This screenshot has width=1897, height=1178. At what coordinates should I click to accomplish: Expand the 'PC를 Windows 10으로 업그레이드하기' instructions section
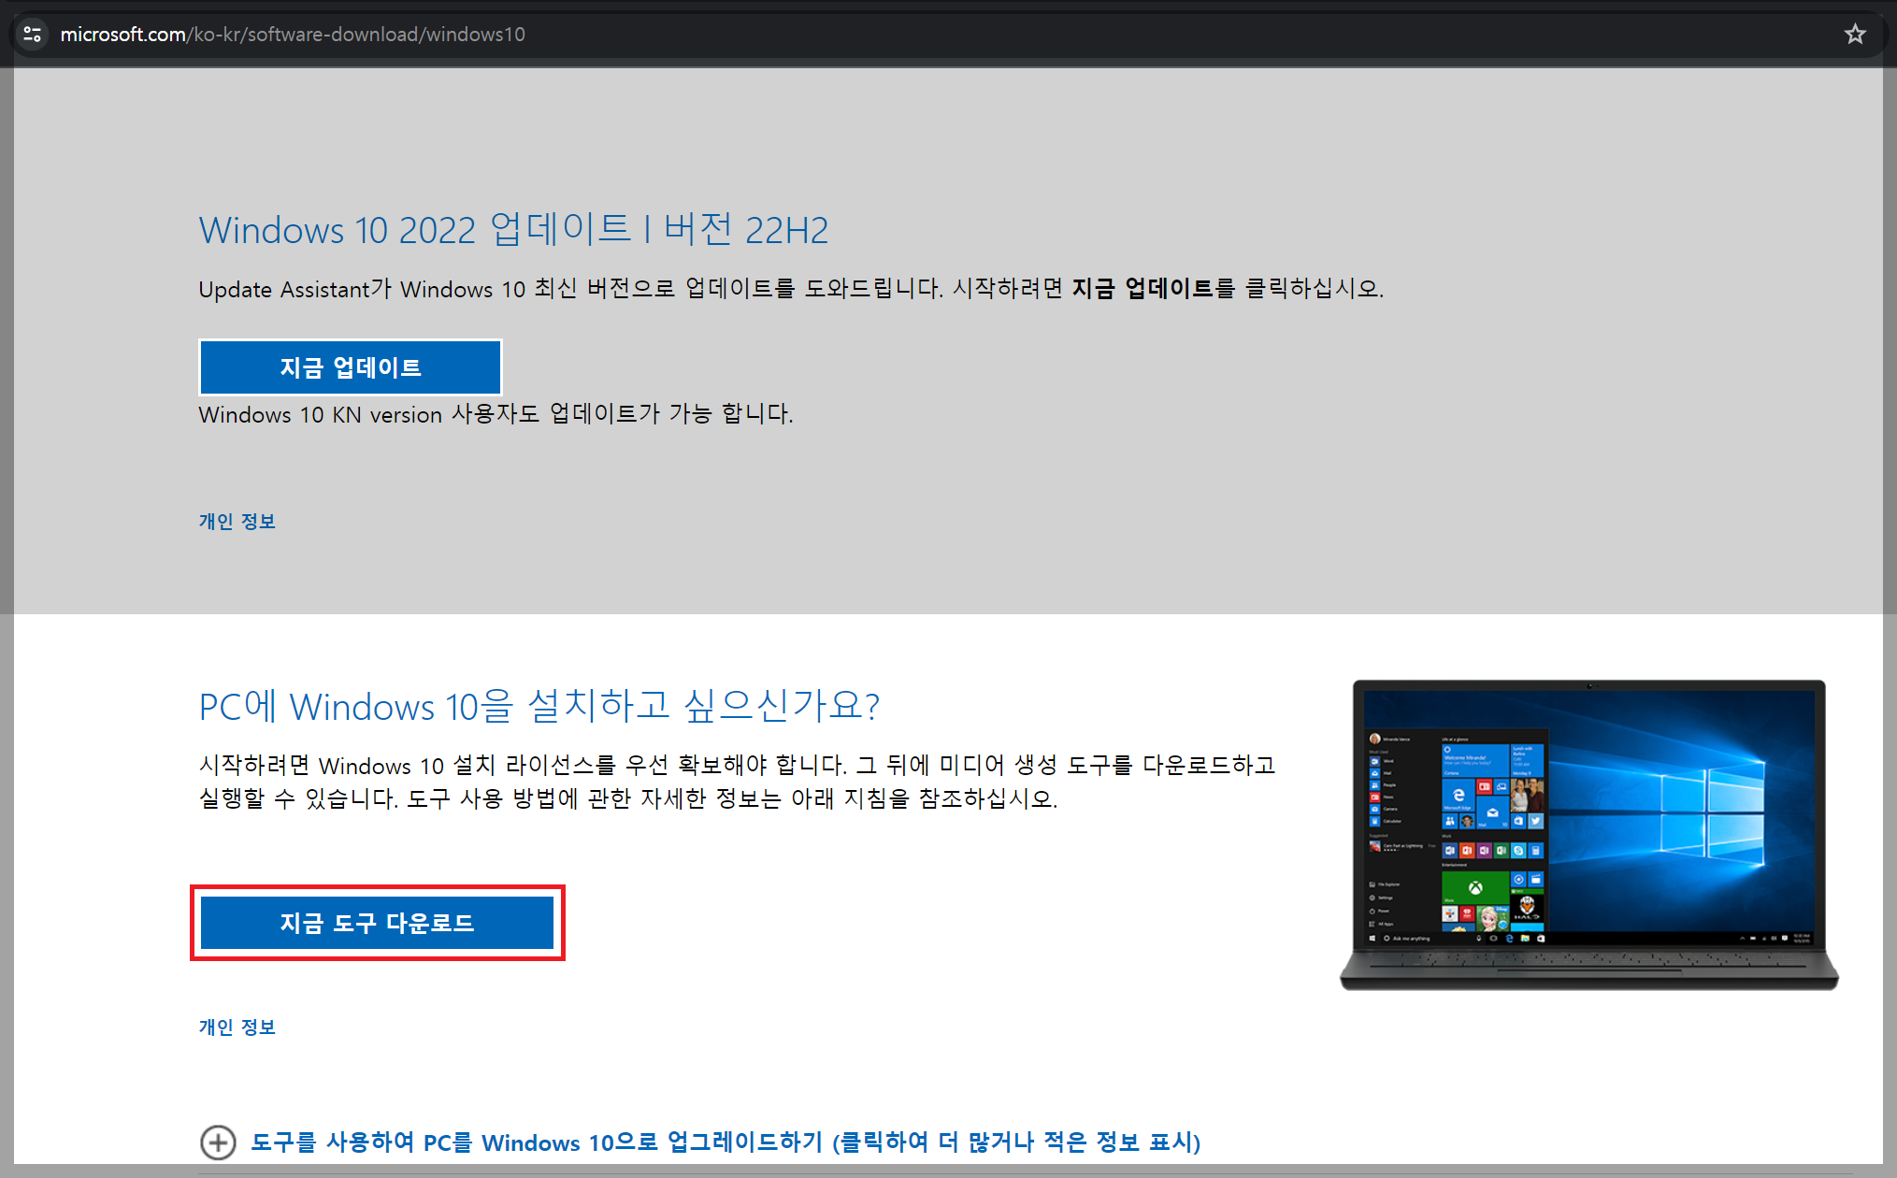point(725,1142)
